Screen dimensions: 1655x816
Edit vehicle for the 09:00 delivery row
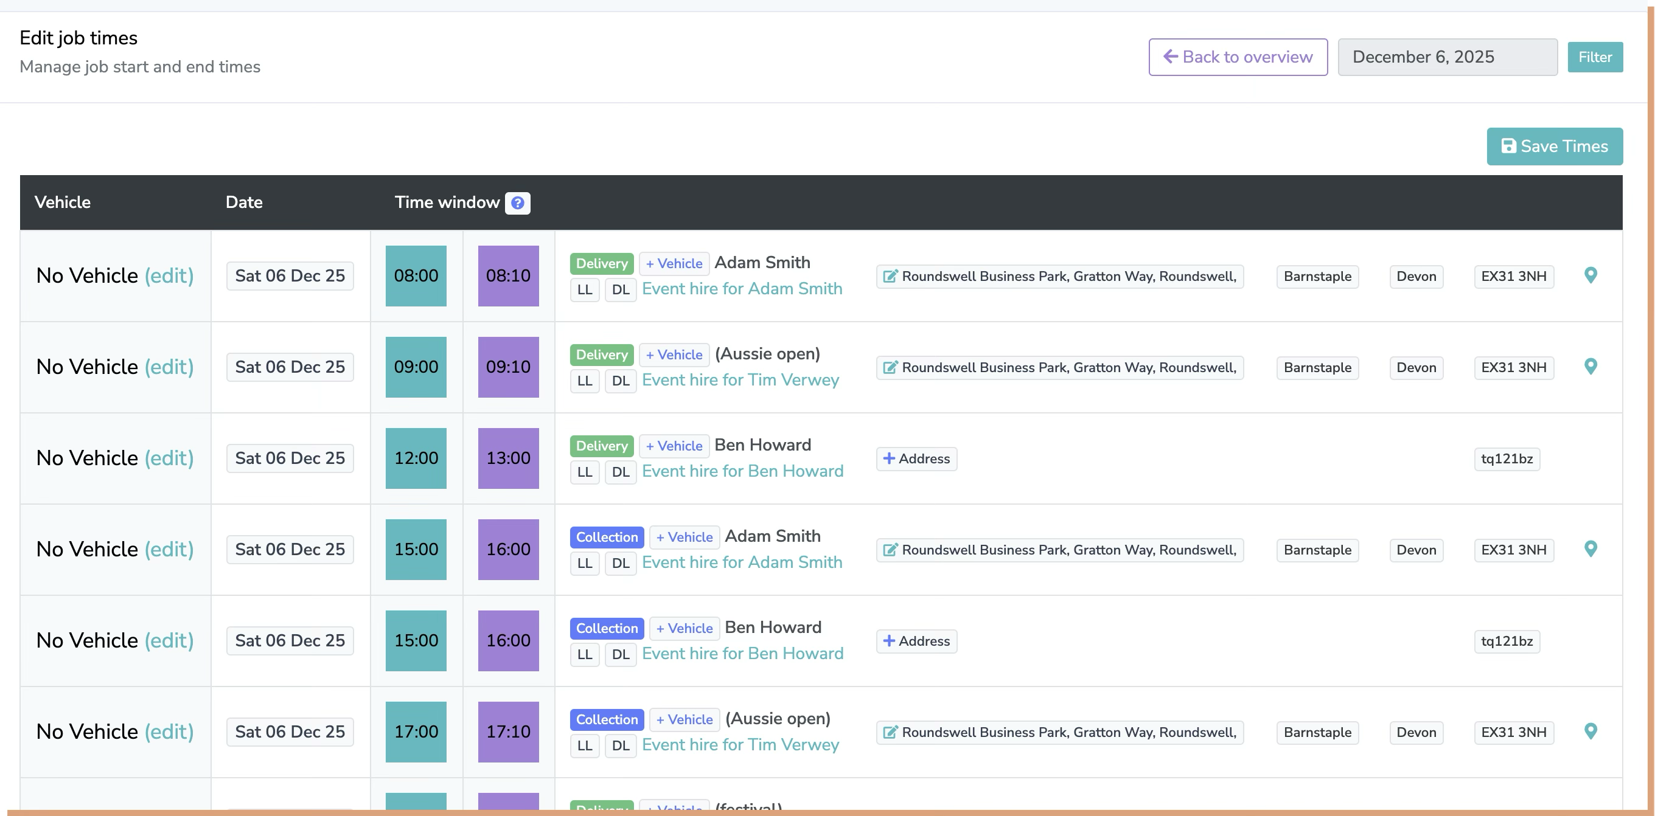coord(169,367)
